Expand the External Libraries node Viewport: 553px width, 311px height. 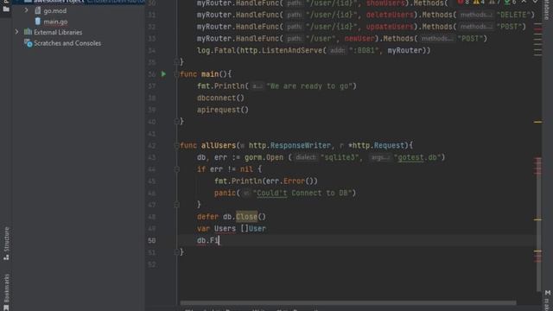point(16,32)
